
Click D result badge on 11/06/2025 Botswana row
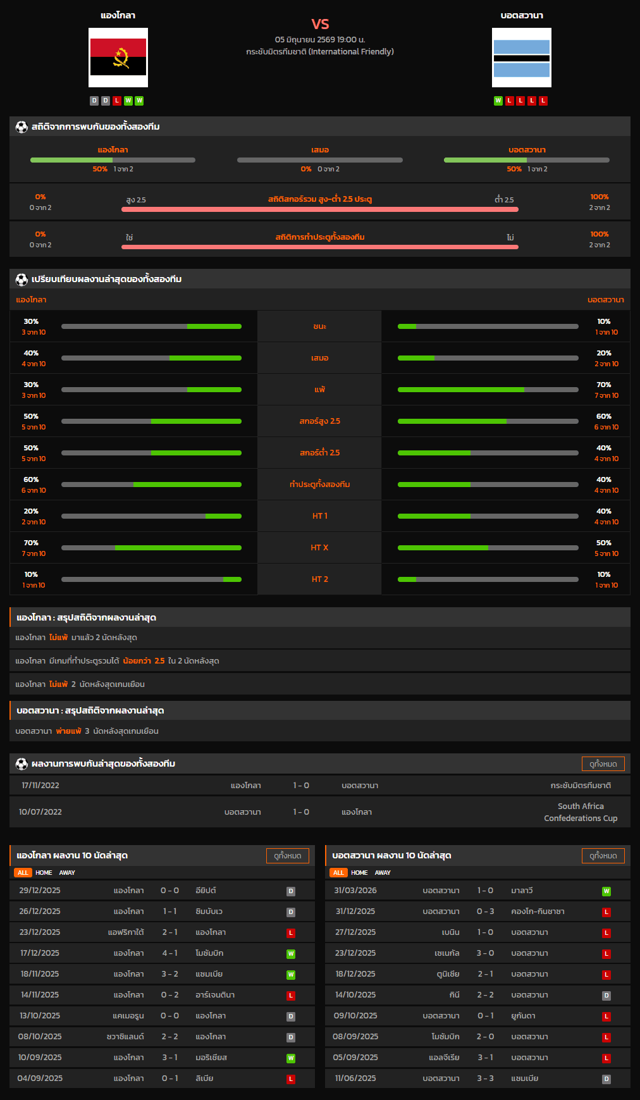tap(606, 1079)
